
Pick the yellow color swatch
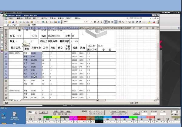(x=56, y=117)
